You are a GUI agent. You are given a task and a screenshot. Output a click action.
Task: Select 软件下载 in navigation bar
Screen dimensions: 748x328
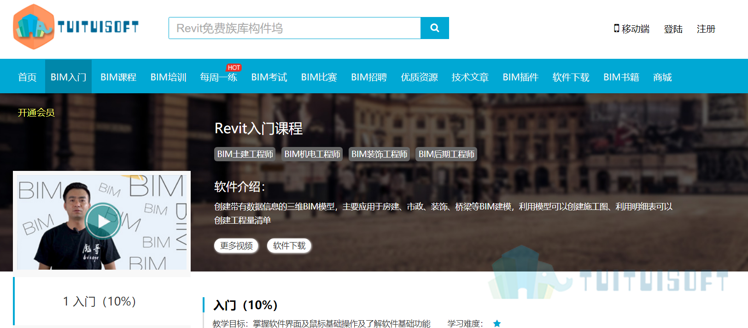[571, 77]
